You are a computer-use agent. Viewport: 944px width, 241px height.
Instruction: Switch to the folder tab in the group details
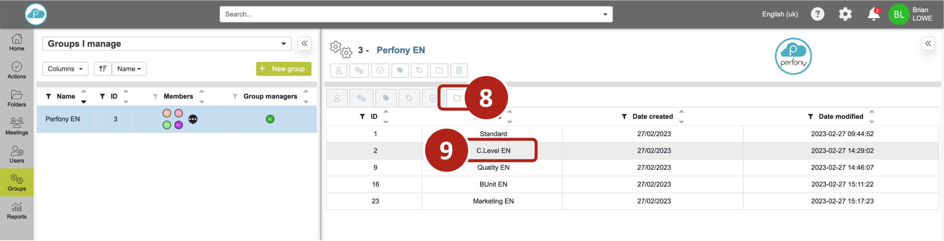tap(457, 98)
